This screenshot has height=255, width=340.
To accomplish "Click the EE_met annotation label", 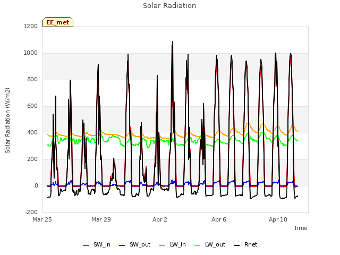I will point(58,22).
